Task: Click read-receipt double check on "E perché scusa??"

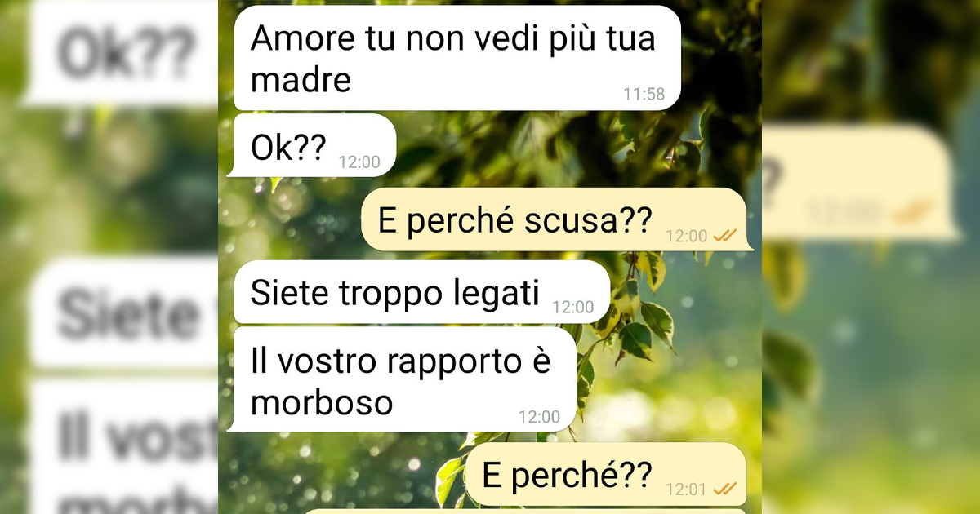Action: 724,236
